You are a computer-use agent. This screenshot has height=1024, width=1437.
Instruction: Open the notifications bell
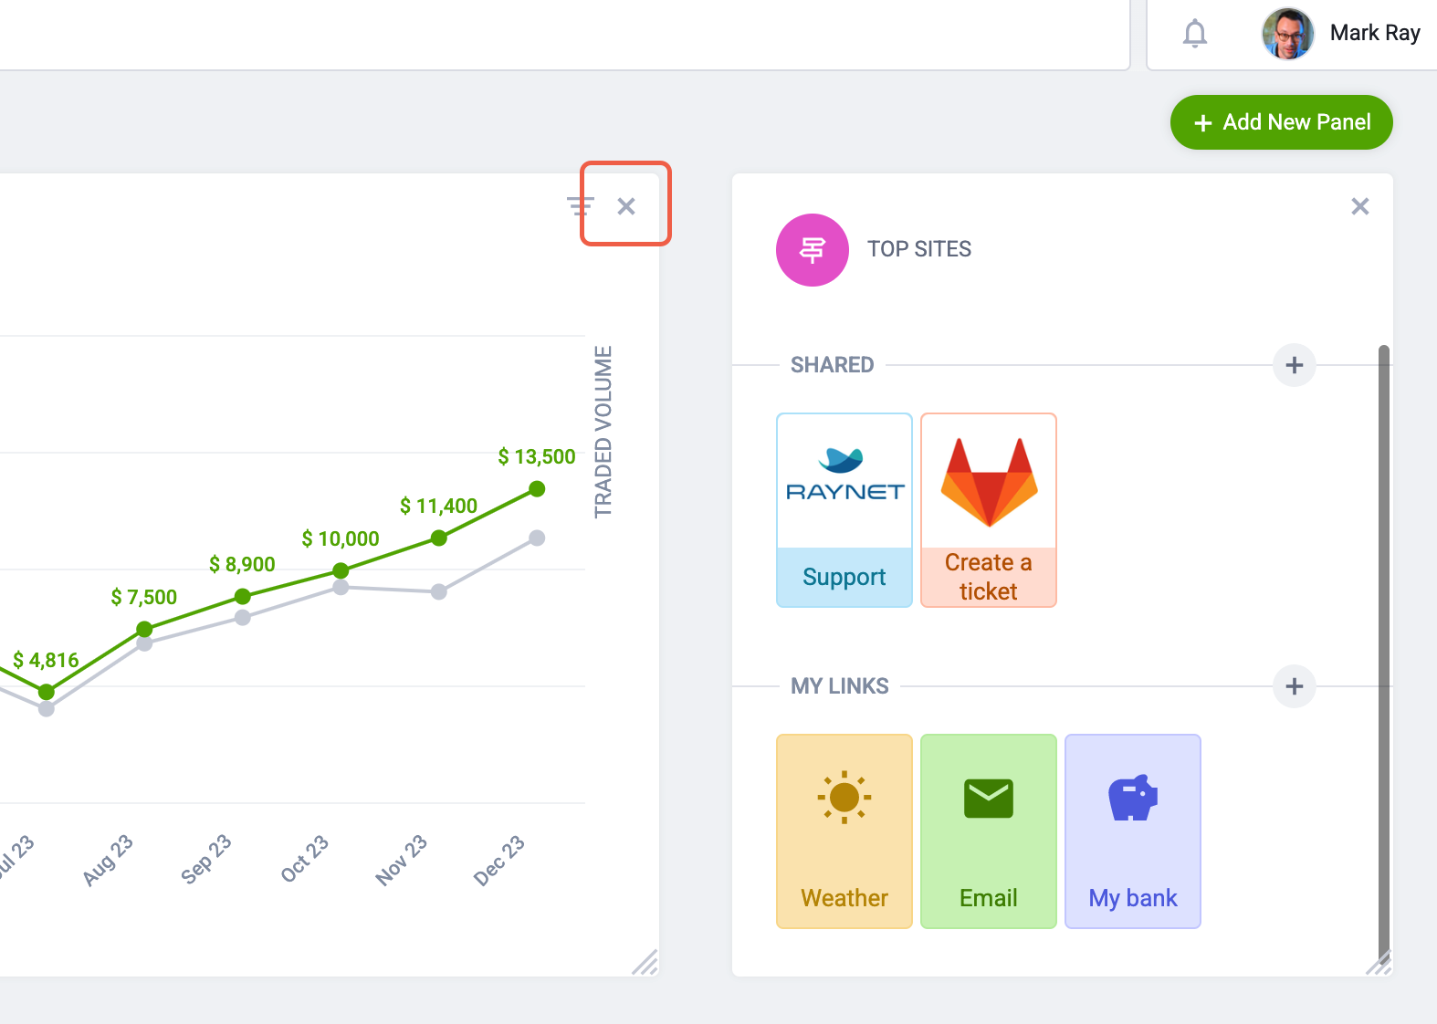coord(1193,34)
